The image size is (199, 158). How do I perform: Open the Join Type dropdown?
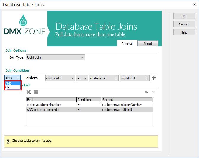coord(55,57)
